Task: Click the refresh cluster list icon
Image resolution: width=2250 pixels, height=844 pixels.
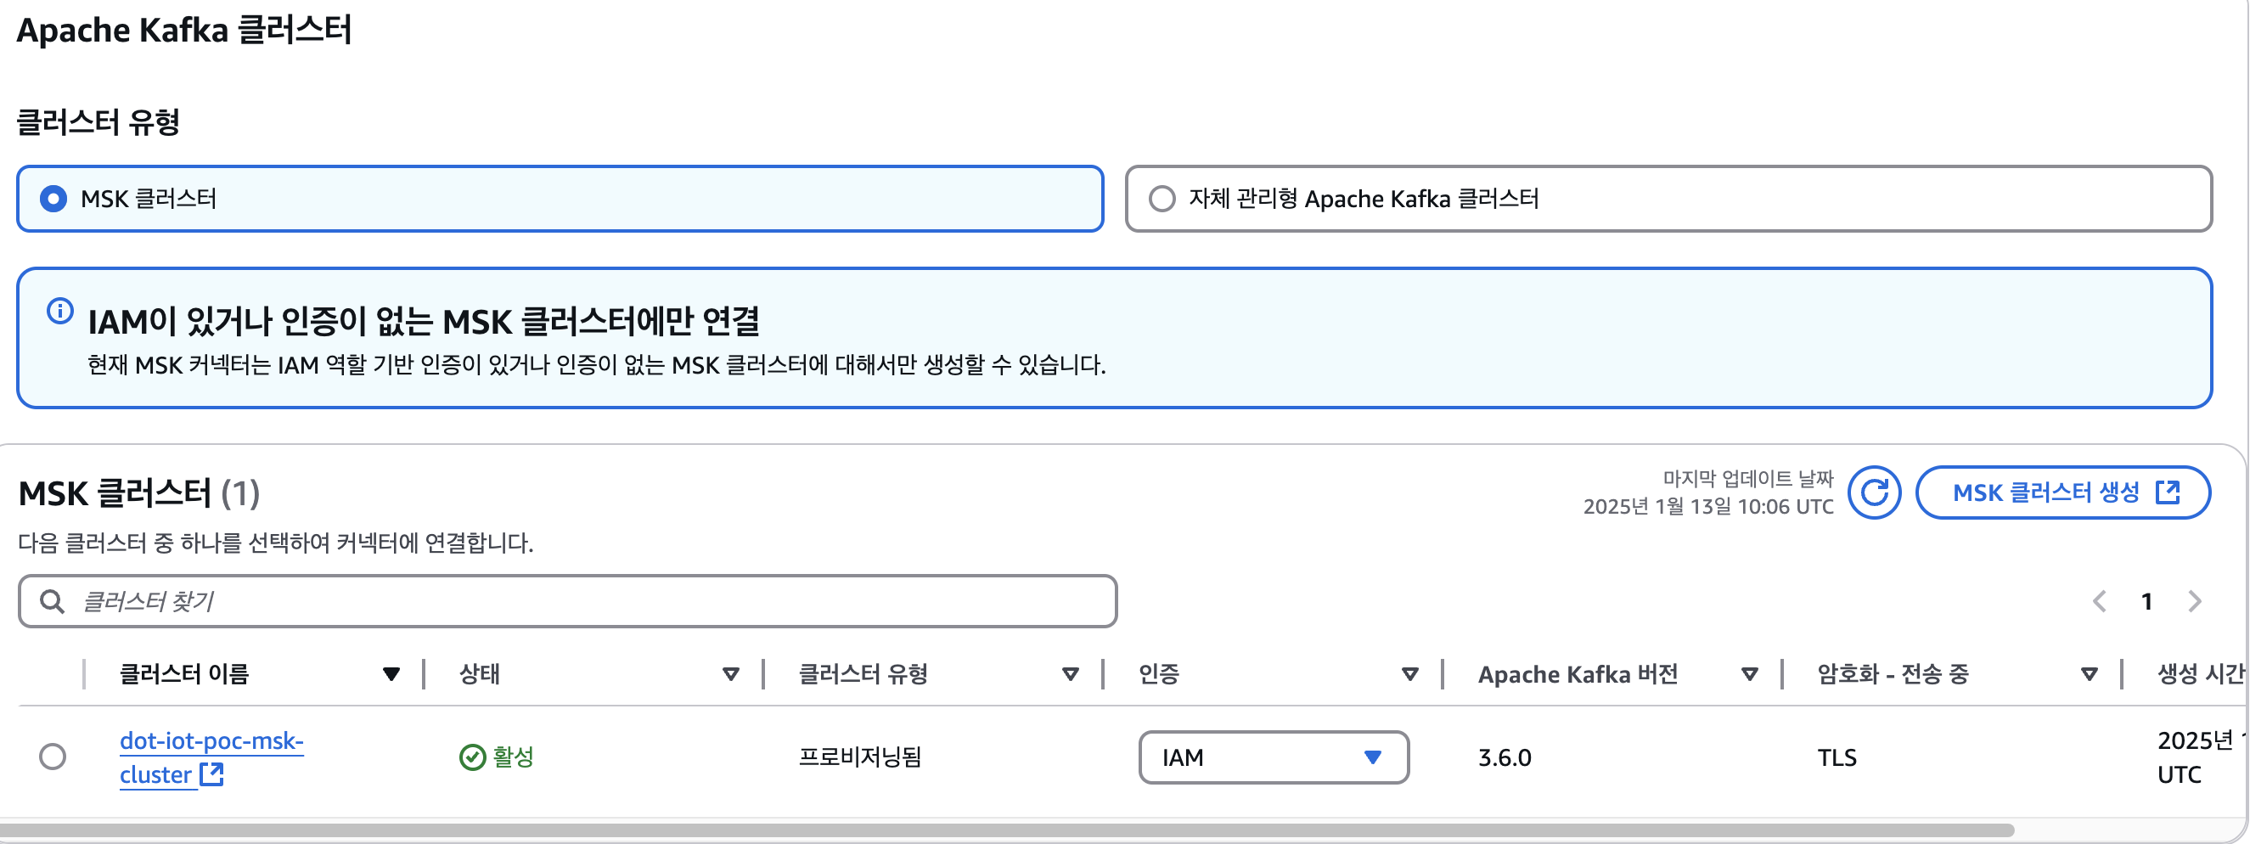Action: click(x=1874, y=492)
